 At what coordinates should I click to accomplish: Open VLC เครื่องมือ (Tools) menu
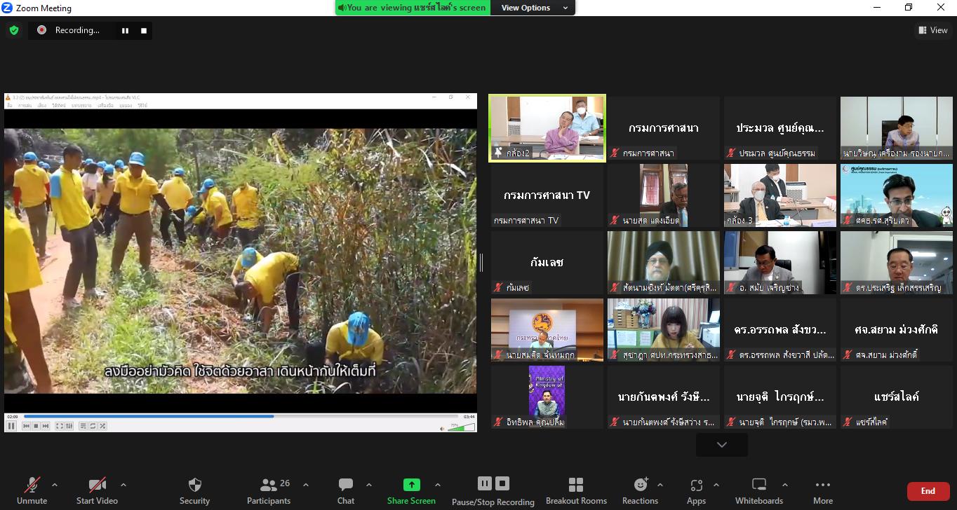pyautogui.click(x=106, y=105)
